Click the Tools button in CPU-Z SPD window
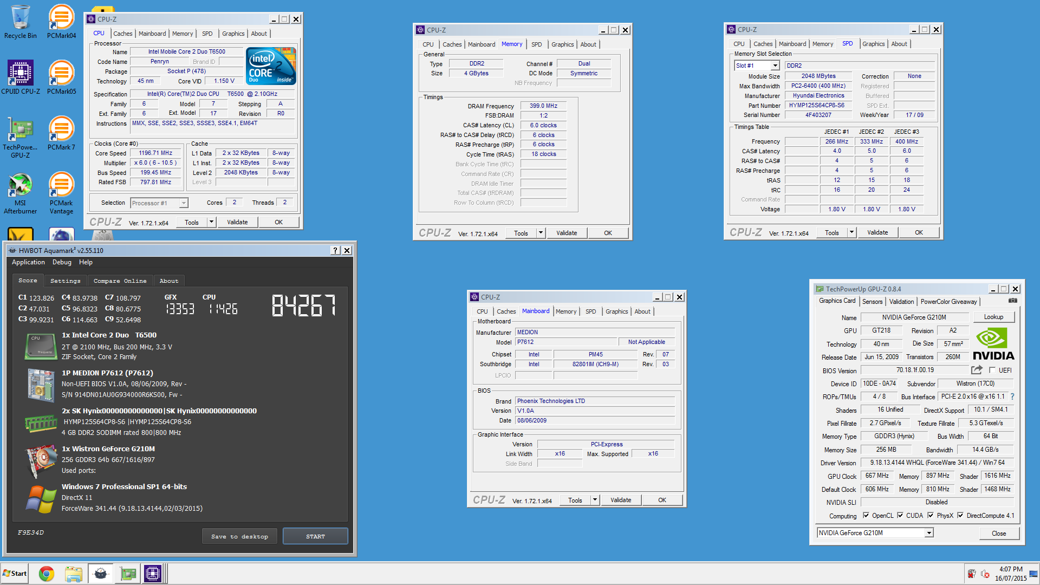 832,232
